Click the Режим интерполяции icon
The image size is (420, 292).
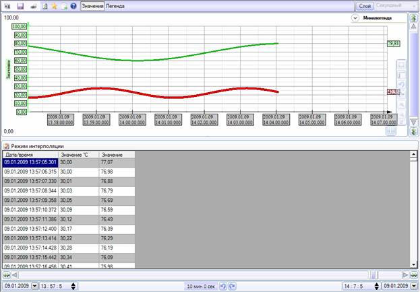click(7, 146)
